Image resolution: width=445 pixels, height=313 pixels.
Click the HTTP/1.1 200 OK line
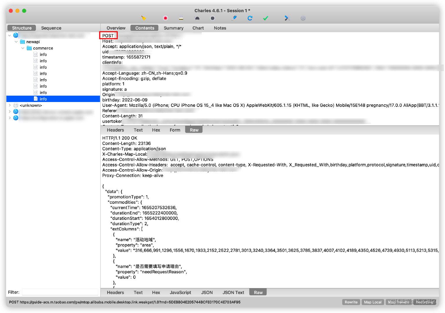(x=120, y=138)
